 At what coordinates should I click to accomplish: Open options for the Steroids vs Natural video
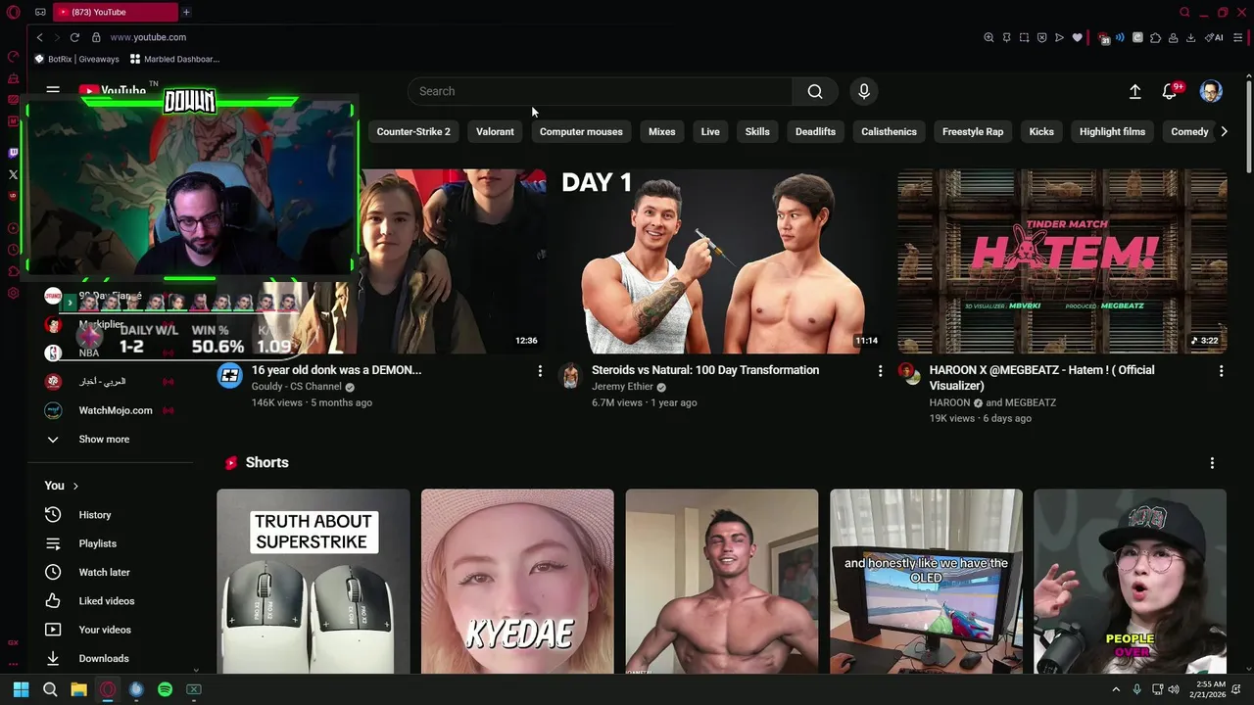880,371
